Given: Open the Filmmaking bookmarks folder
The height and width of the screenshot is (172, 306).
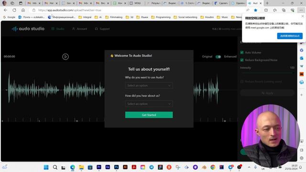Looking at the screenshot, I should (114, 17).
